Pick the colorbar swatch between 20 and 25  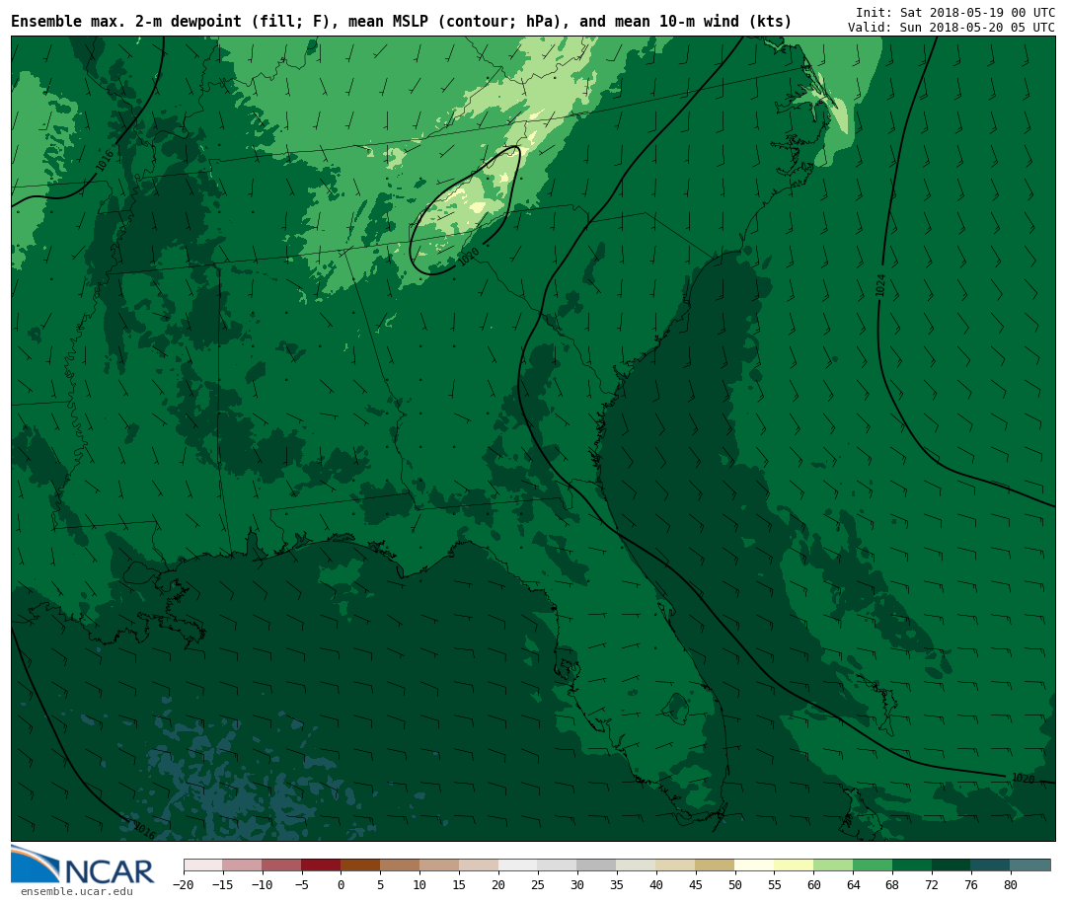point(518,865)
